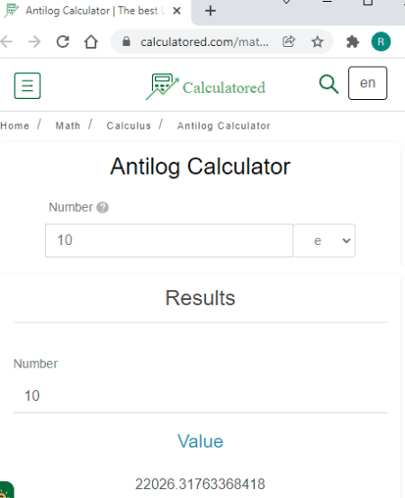Close the Antilog Calculator tab

[x=176, y=11]
